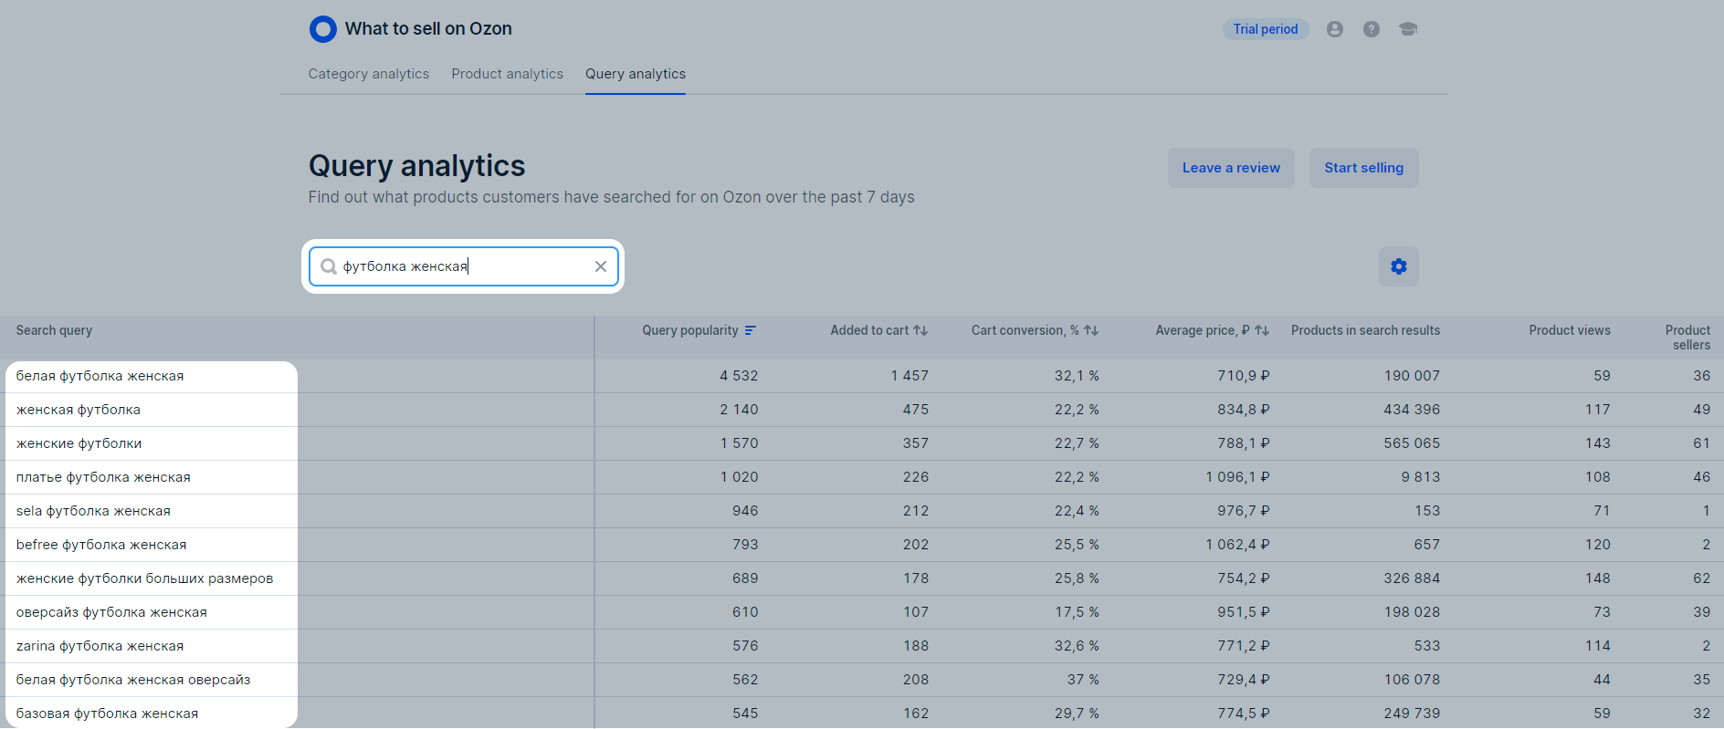This screenshot has height=729, width=1724.
Task: Open the graduation cap learning icon
Action: click(x=1407, y=29)
